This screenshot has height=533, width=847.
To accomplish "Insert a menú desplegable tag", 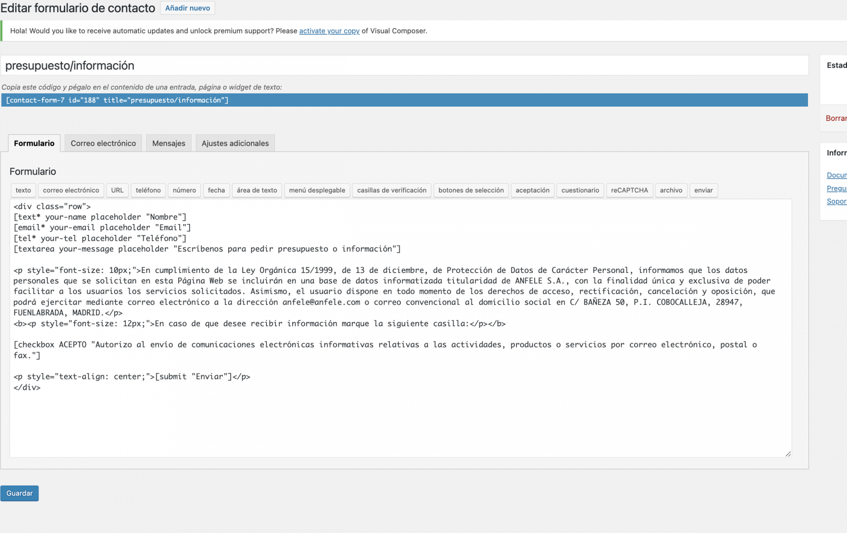I will pyautogui.click(x=317, y=190).
